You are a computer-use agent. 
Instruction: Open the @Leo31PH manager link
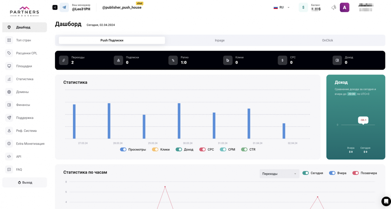point(81,9)
